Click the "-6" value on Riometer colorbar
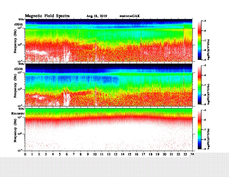The height and width of the screenshot is (177, 229). 204,120
